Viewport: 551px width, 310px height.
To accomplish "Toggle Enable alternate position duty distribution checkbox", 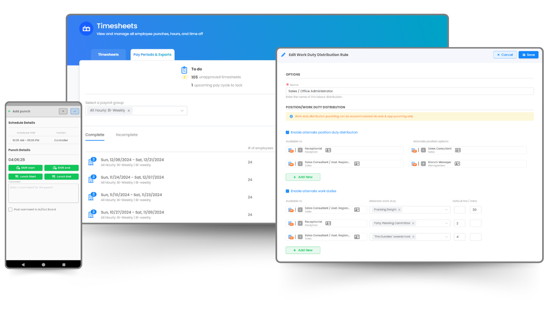I will point(288,132).
